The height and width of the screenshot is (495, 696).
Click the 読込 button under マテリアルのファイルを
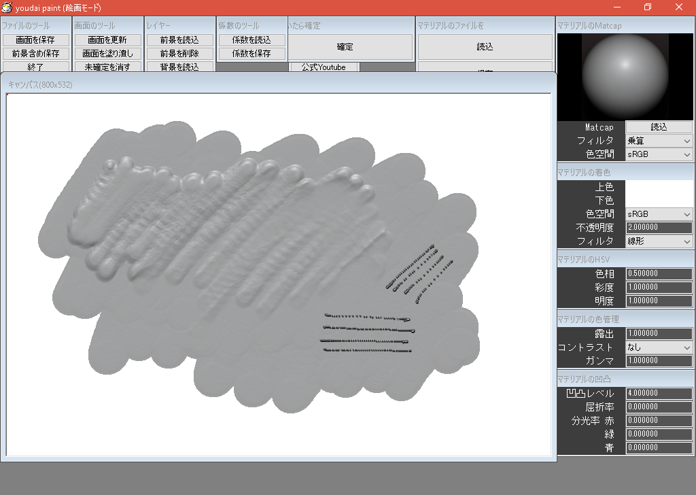(483, 48)
